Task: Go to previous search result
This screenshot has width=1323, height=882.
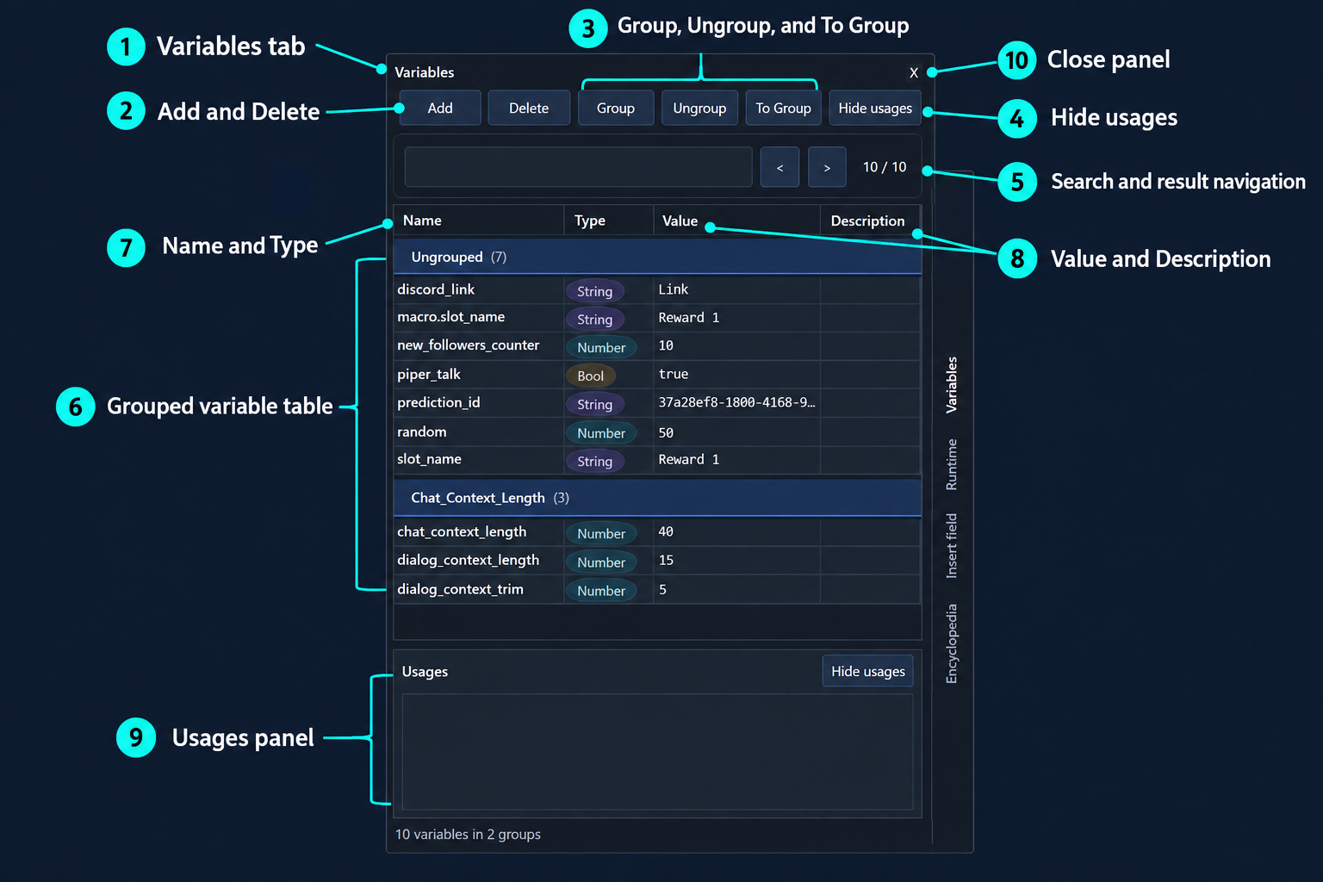Action: coord(780,167)
